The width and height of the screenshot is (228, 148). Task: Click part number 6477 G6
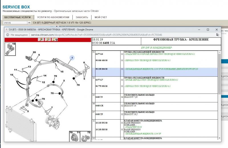coord(99,54)
